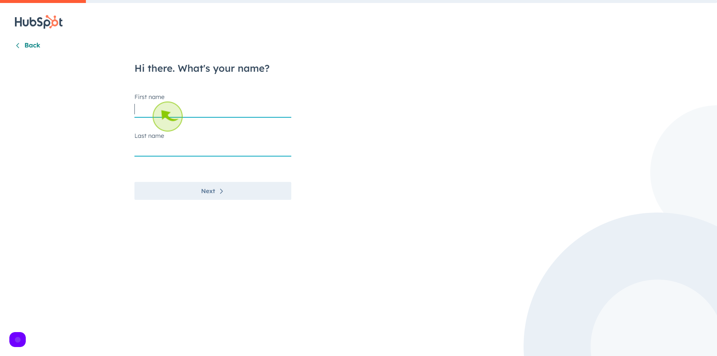Click the HubSpot logo

(38, 22)
